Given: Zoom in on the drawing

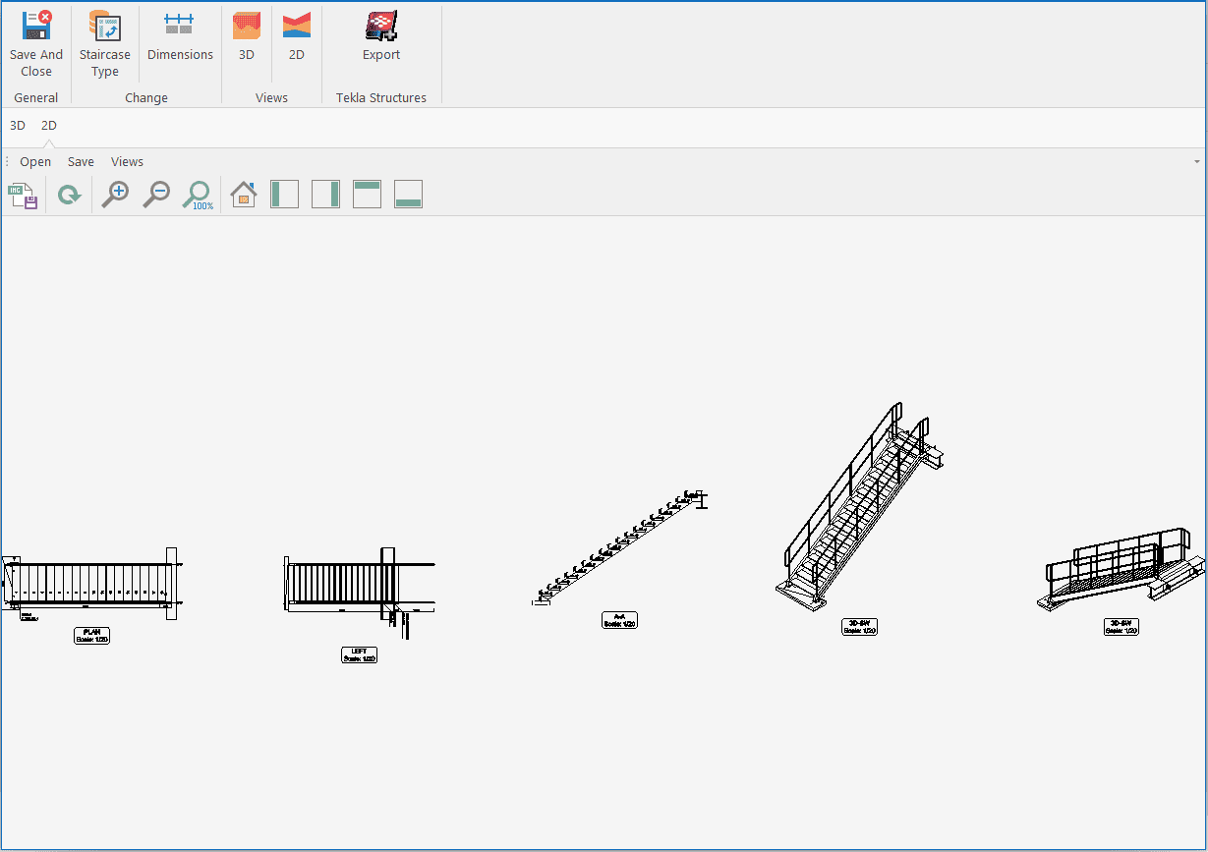Looking at the screenshot, I should (x=115, y=195).
